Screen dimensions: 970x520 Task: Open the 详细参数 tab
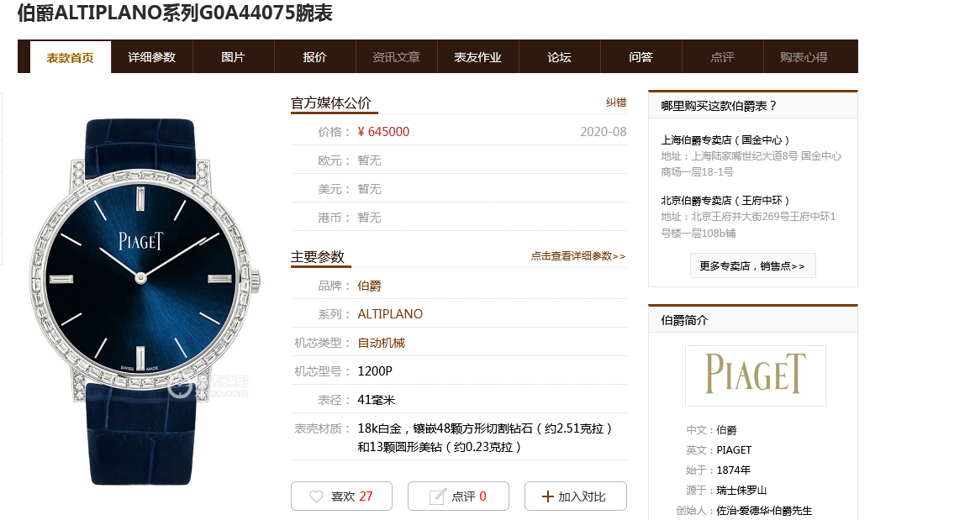click(151, 57)
